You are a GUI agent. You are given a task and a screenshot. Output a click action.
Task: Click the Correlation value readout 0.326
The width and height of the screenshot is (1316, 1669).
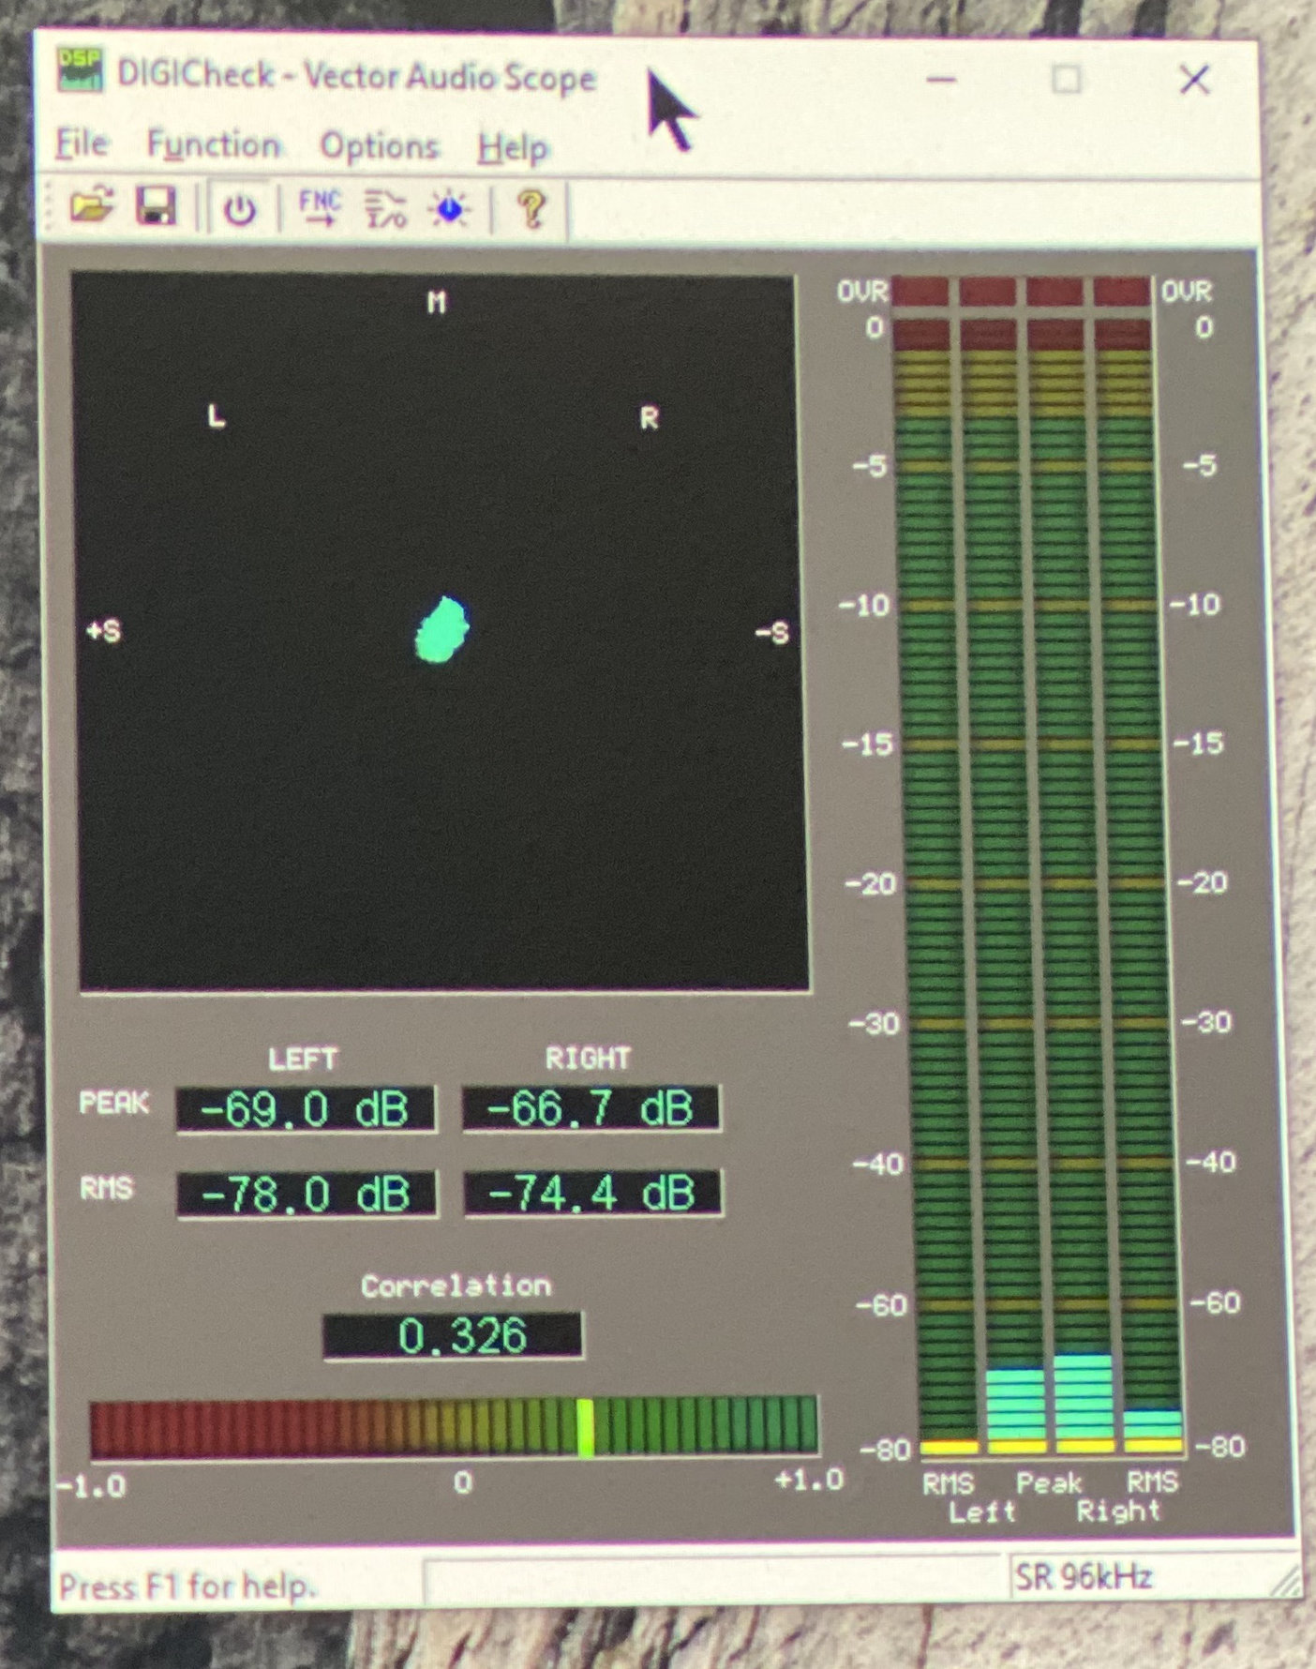(x=453, y=1334)
